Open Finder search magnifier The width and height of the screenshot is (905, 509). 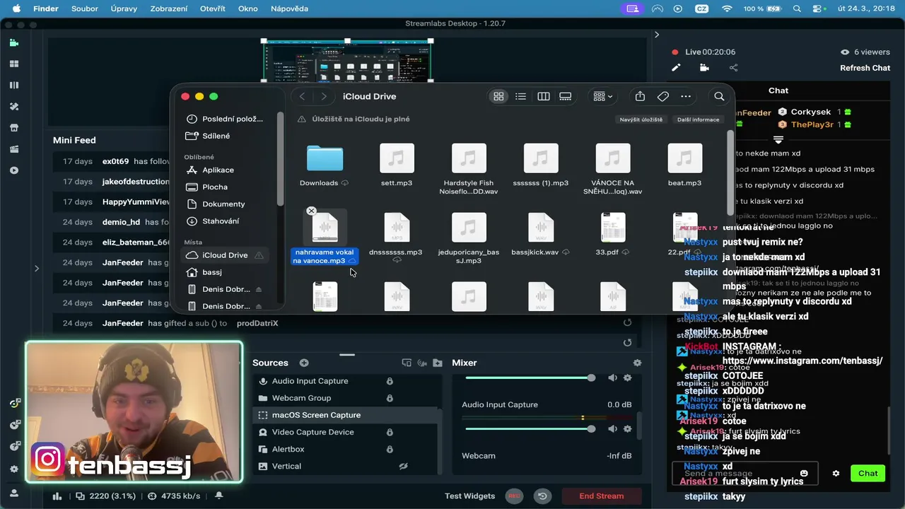click(719, 96)
